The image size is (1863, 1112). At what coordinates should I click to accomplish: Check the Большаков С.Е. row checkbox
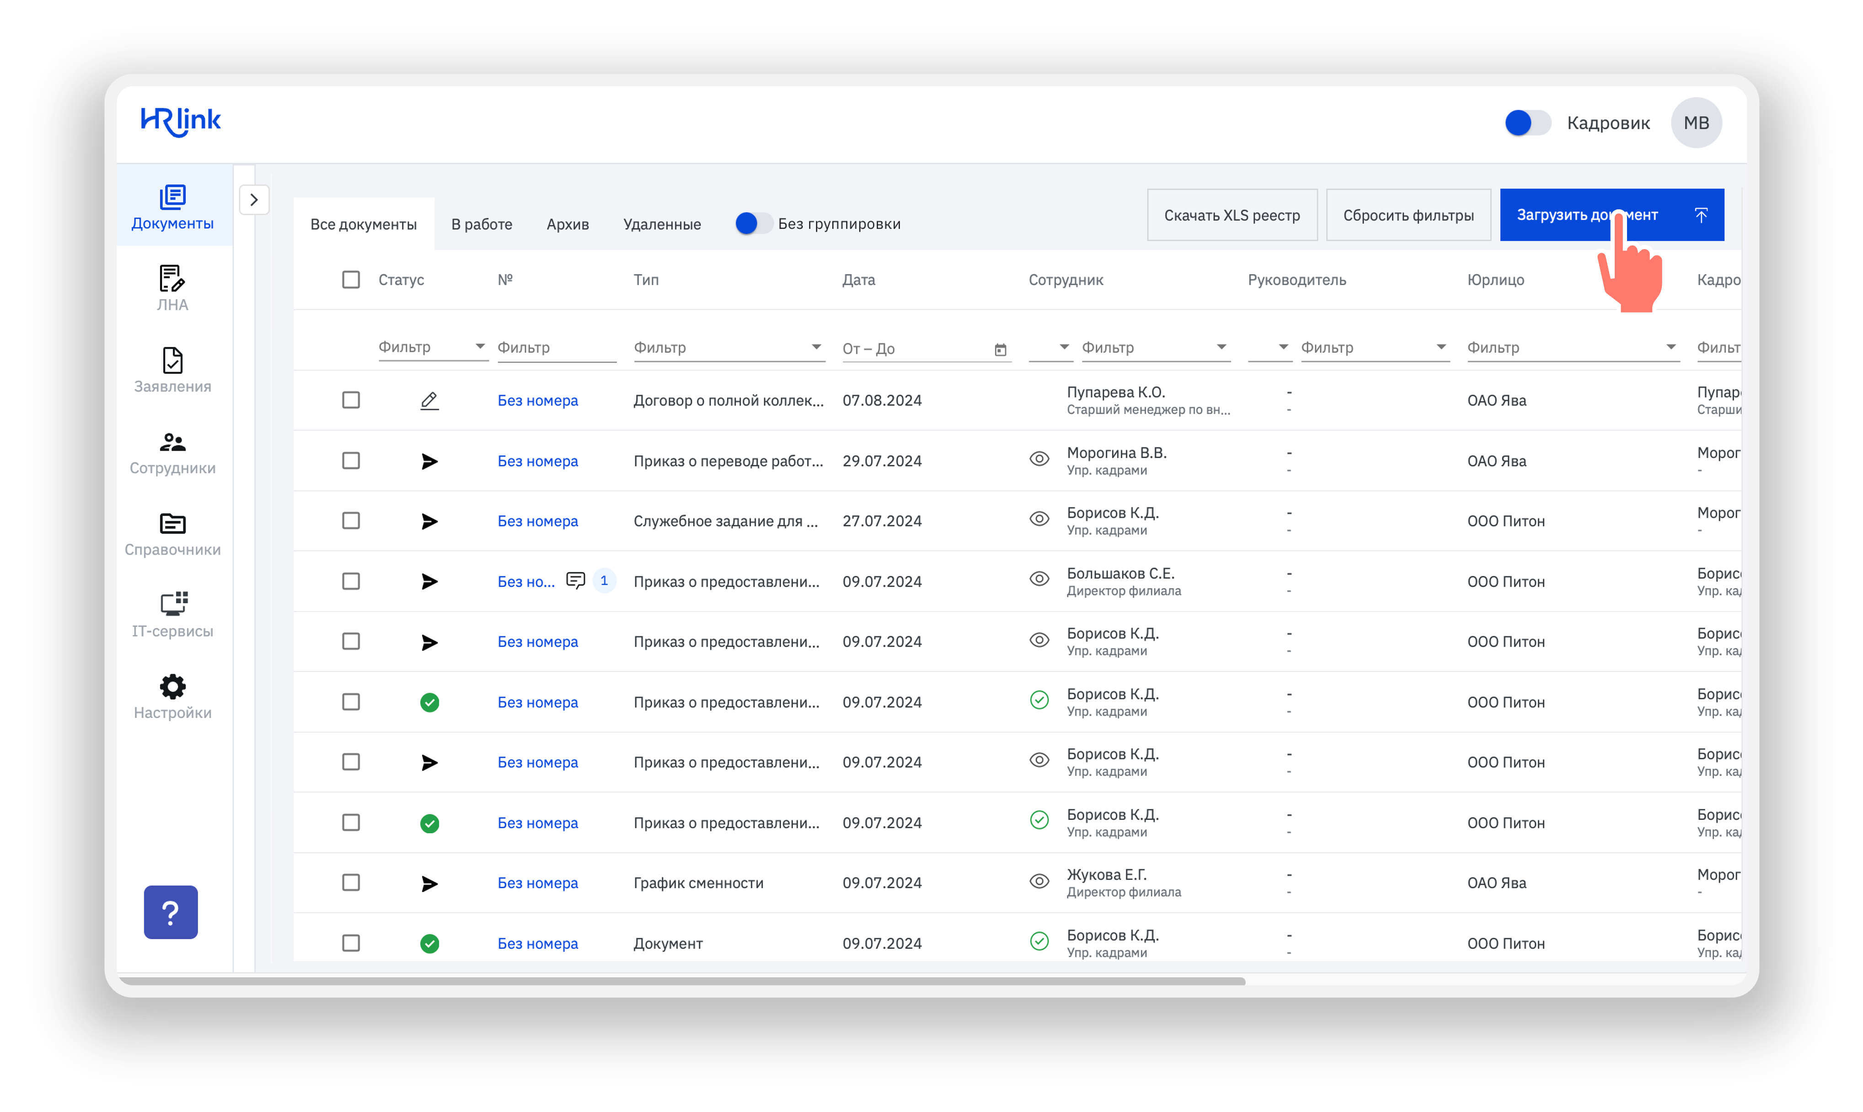tap(351, 581)
